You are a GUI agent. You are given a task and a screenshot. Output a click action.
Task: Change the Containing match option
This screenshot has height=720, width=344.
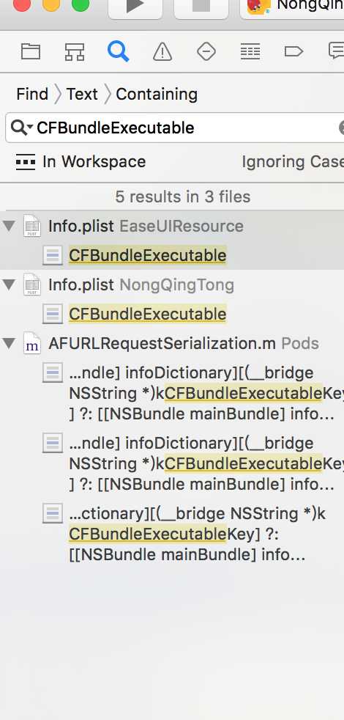pyautogui.click(x=157, y=94)
